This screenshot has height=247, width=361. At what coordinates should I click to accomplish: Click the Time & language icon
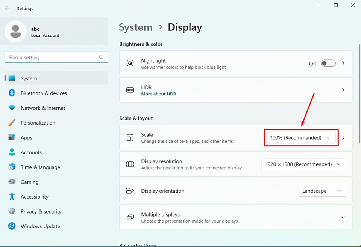click(x=12, y=167)
